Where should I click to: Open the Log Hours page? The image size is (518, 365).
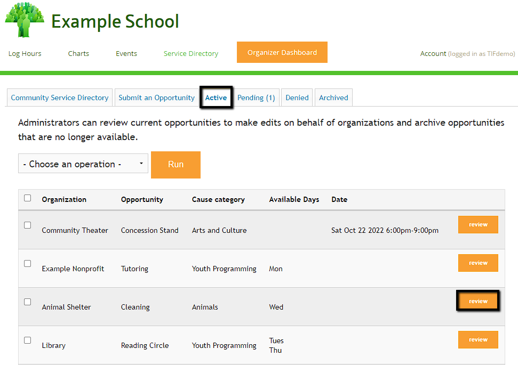tap(25, 53)
